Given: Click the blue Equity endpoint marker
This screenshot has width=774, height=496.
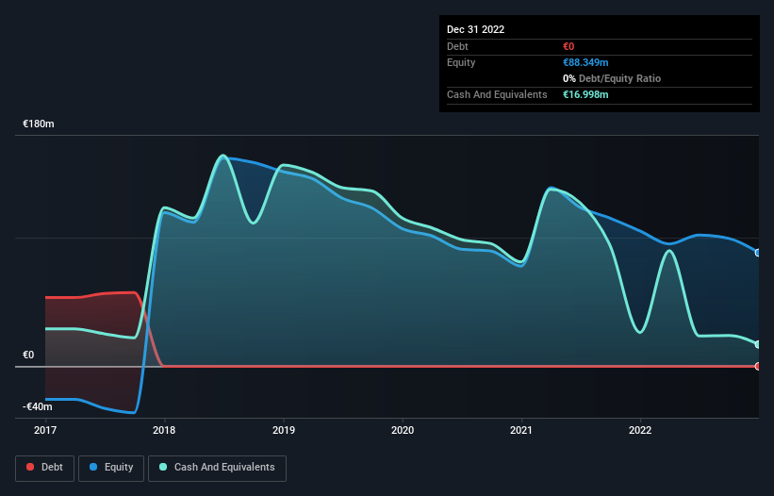Looking at the screenshot, I should pyautogui.click(x=758, y=253).
